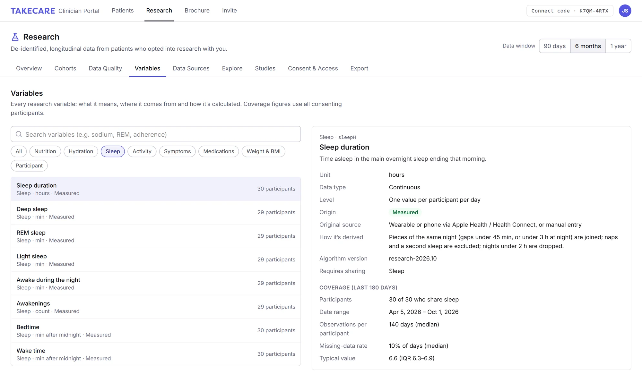642x383 pixels.
Task: Click the search magnifier icon
Action: click(19, 134)
